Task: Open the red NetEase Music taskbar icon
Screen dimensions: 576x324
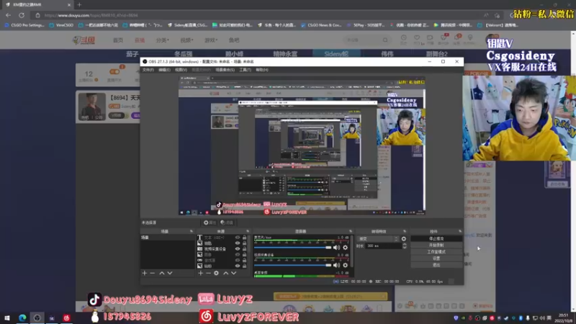Action: click(x=66, y=318)
